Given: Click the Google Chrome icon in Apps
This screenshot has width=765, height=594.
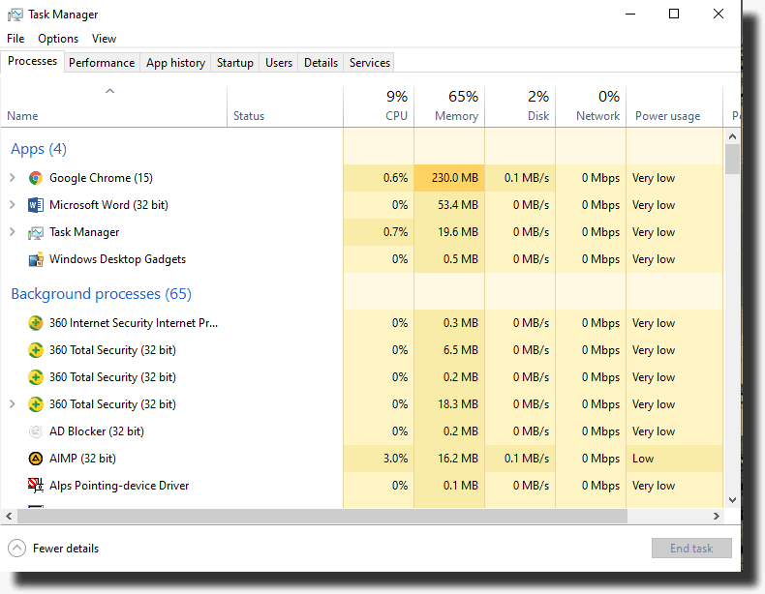Looking at the screenshot, I should point(35,178).
